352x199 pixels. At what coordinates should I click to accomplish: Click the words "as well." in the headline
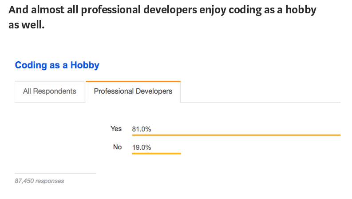pyautogui.click(x=27, y=25)
